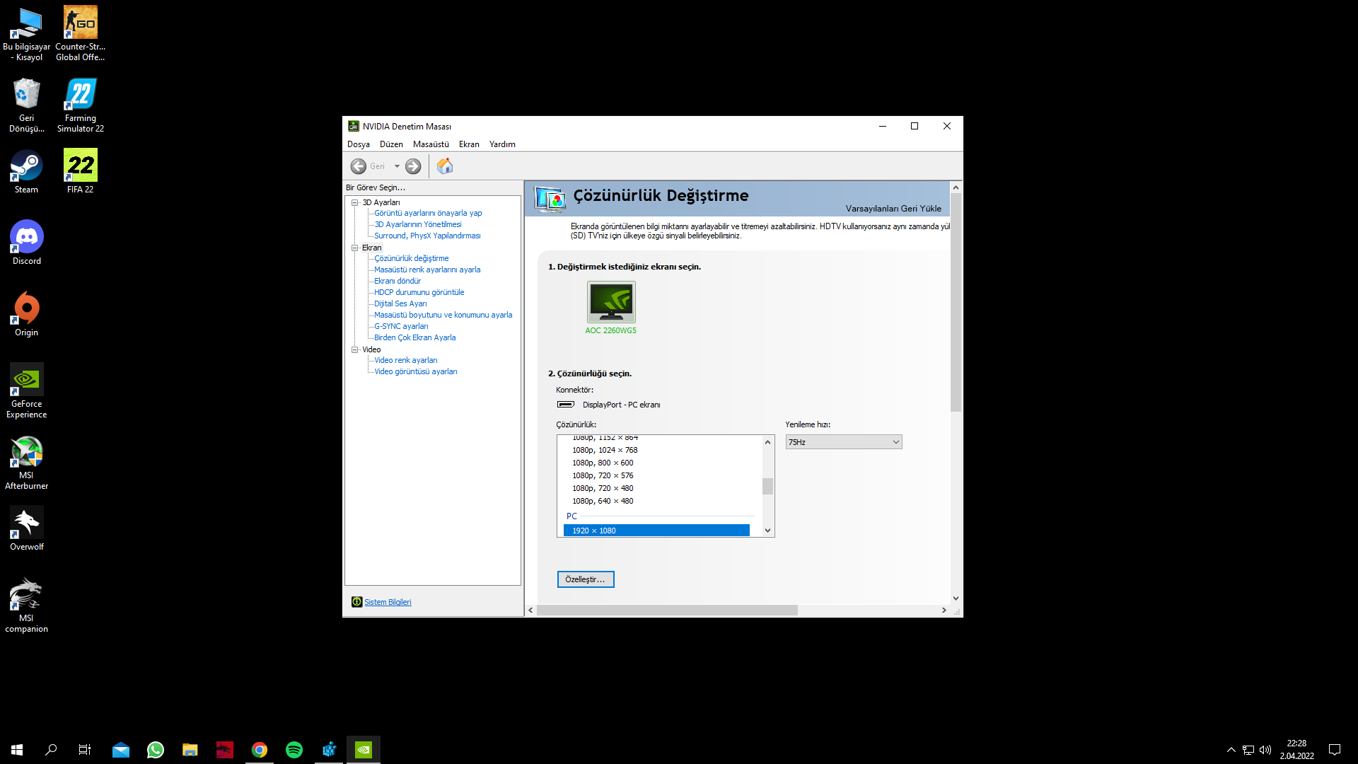
Task: Click the Forward arrow toolbar icon
Action: click(x=413, y=166)
